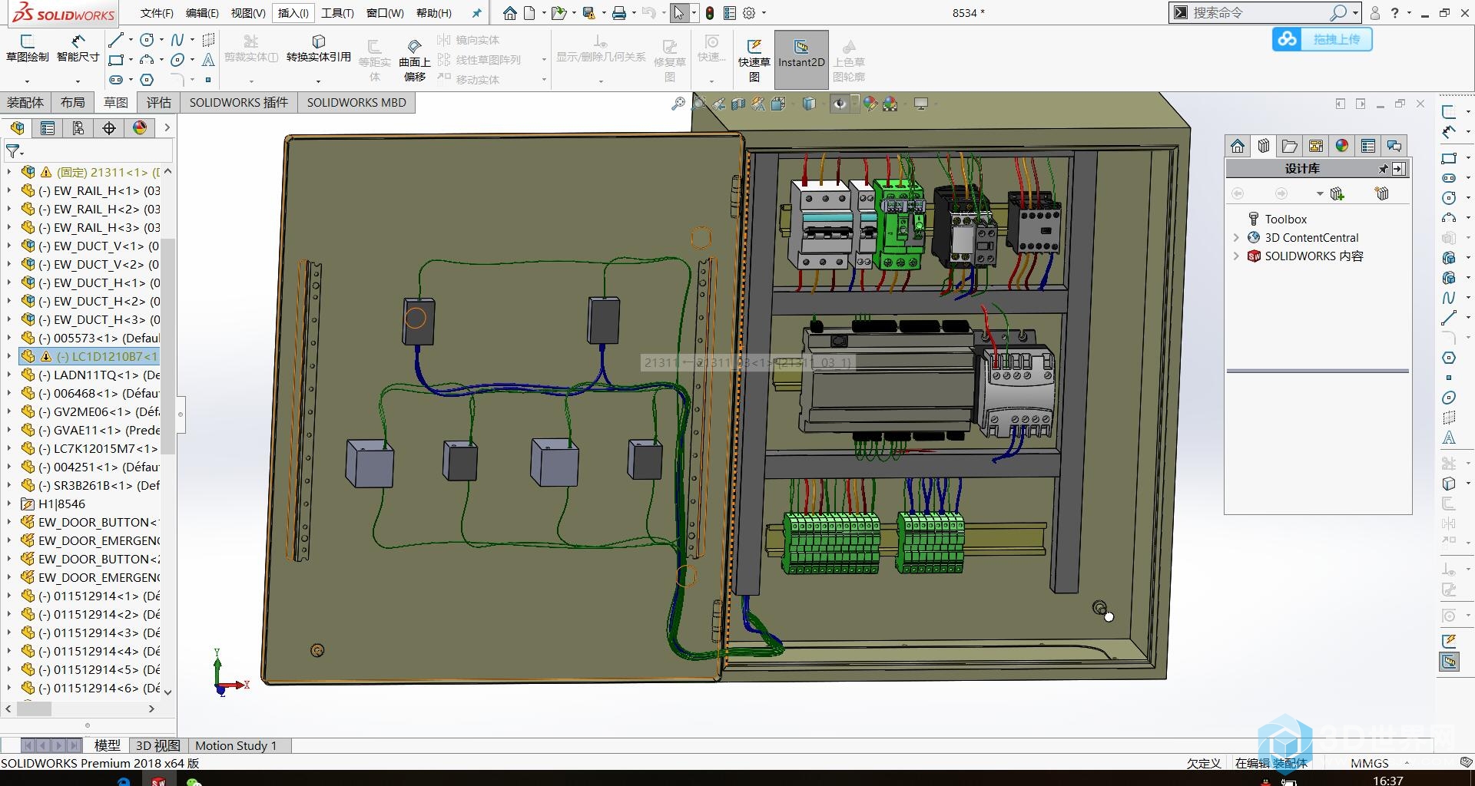Open the PropertyManager tab
Image resolution: width=1475 pixels, height=786 pixels.
(48, 128)
